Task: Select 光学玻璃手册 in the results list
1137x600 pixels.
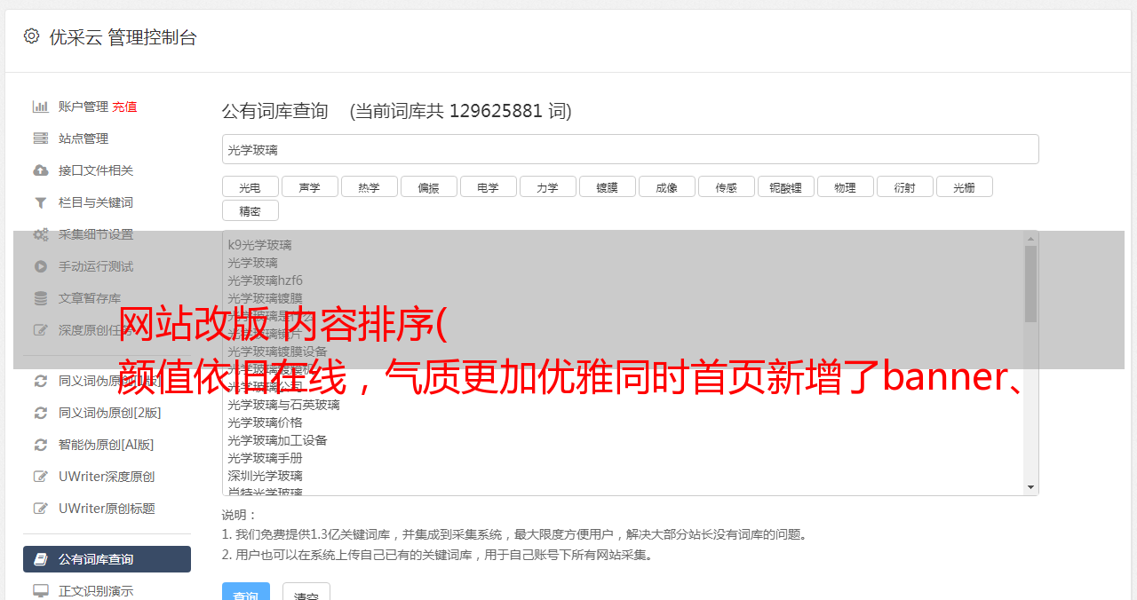Action: coord(265,458)
